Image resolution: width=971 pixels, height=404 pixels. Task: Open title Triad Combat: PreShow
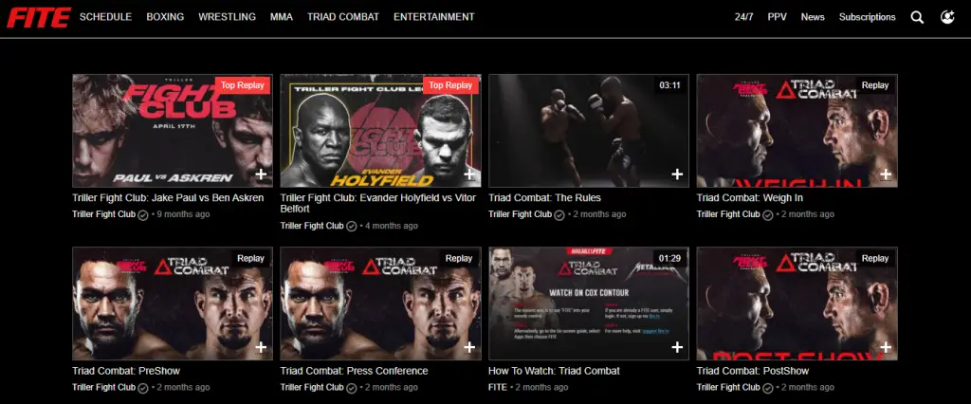126,371
